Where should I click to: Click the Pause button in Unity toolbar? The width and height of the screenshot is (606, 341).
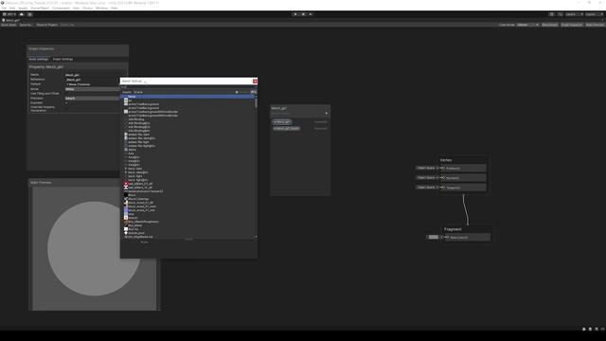pyautogui.click(x=303, y=14)
